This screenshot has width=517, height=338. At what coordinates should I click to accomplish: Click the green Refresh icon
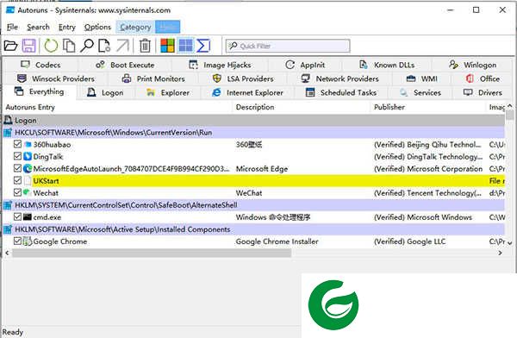tap(51, 46)
